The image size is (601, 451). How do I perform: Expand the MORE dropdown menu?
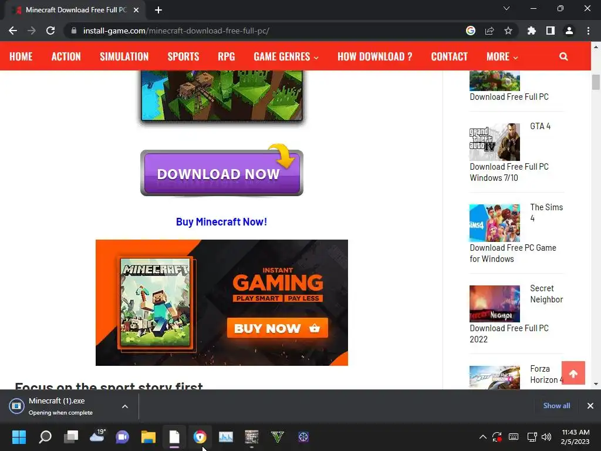502,56
